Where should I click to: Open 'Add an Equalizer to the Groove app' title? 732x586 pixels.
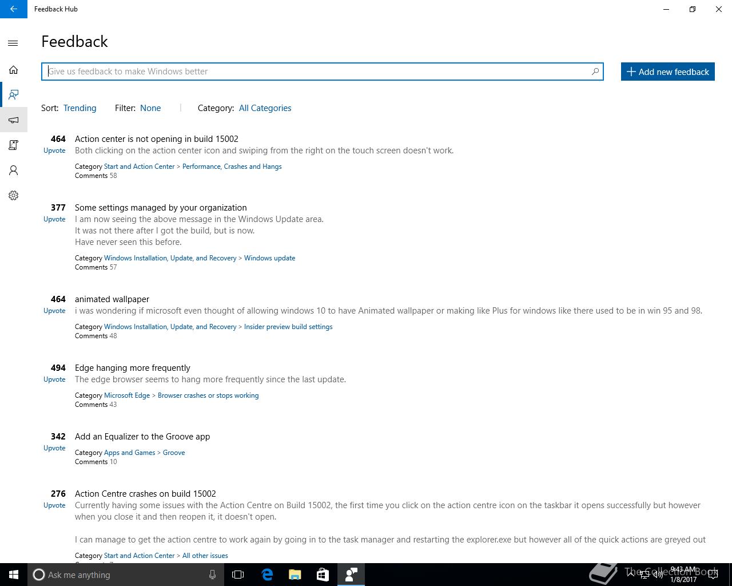(142, 437)
